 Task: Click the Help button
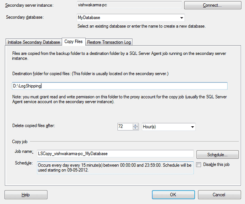(26, 195)
